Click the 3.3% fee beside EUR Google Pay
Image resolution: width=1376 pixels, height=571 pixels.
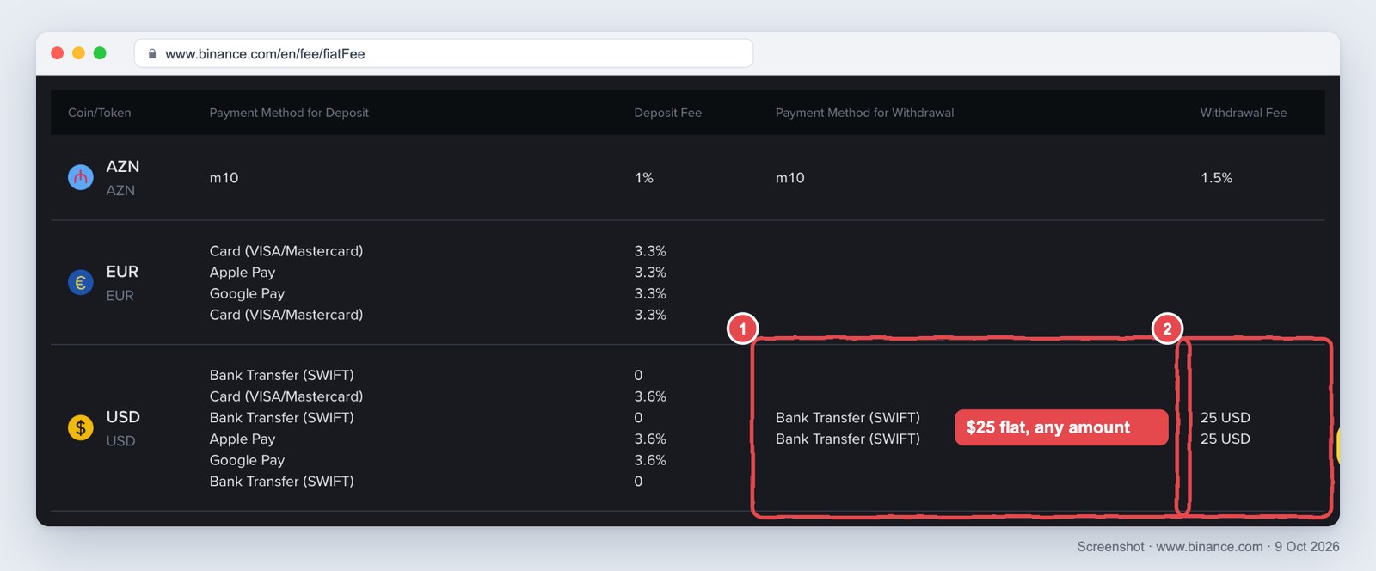[650, 294]
